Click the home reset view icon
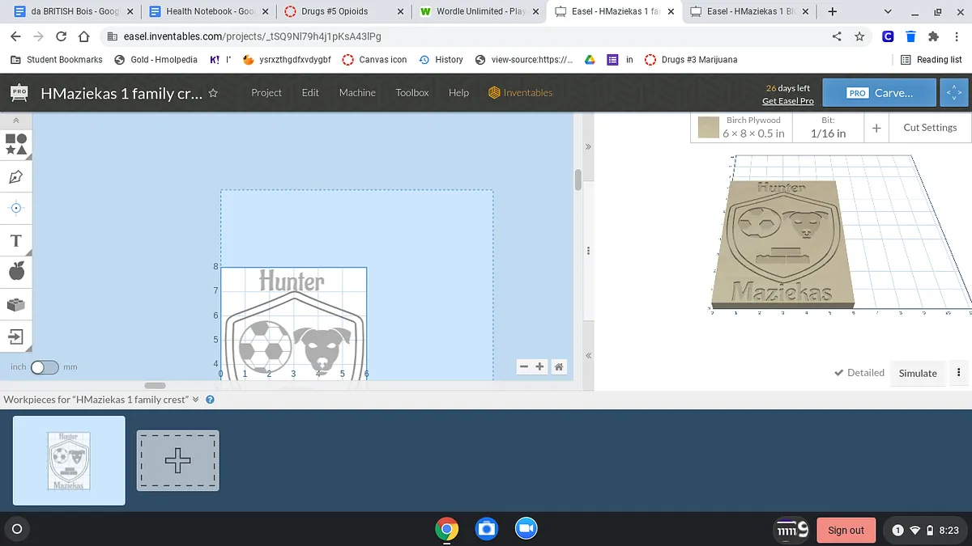This screenshot has height=546, width=972. coord(559,366)
